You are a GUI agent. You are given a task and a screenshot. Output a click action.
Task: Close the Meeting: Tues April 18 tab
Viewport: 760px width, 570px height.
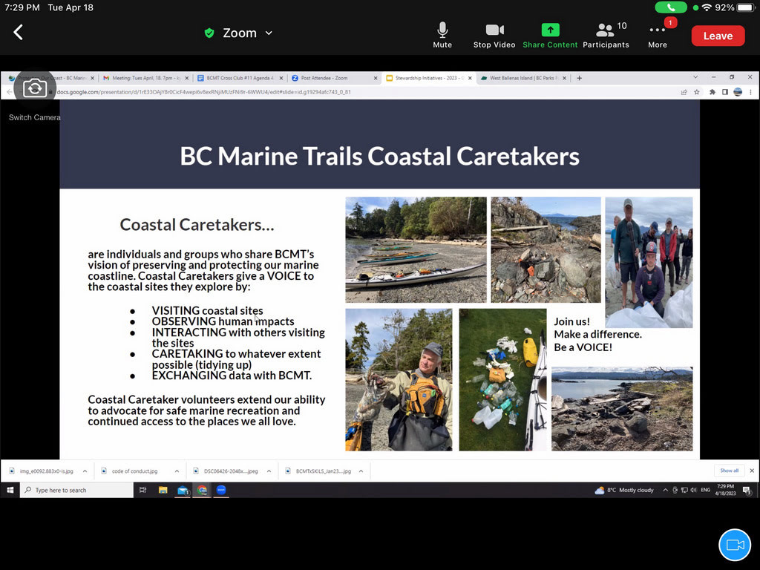[x=186, y=78]
